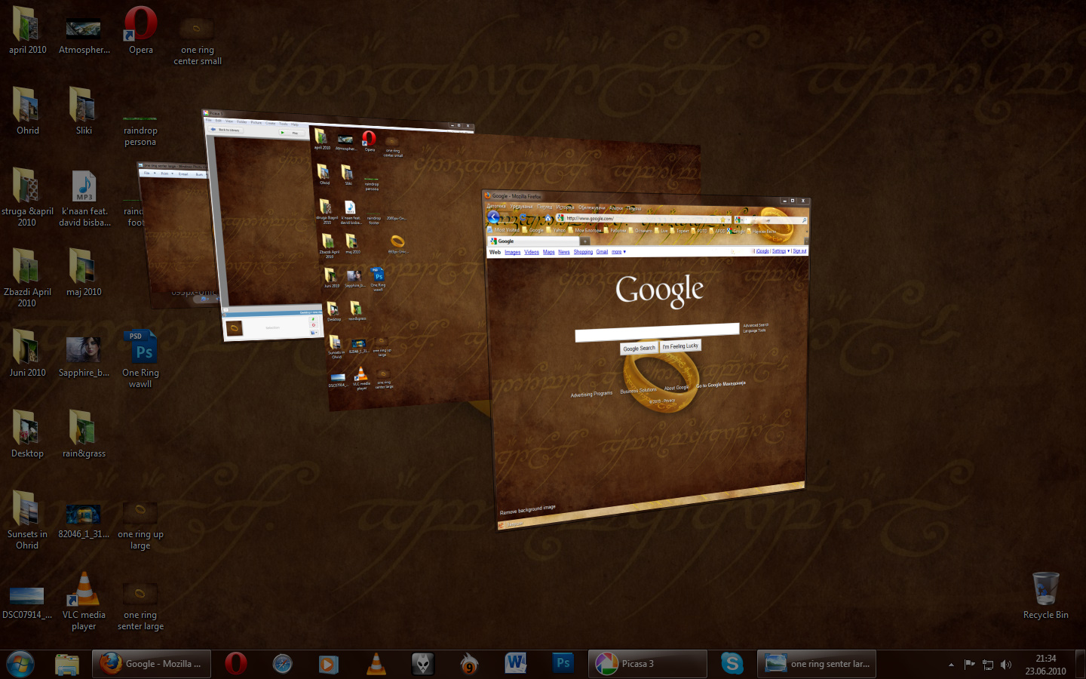Click the Sign out link on Google
This screenshot has height=679, width=1086.
click(x=799, y=250)
